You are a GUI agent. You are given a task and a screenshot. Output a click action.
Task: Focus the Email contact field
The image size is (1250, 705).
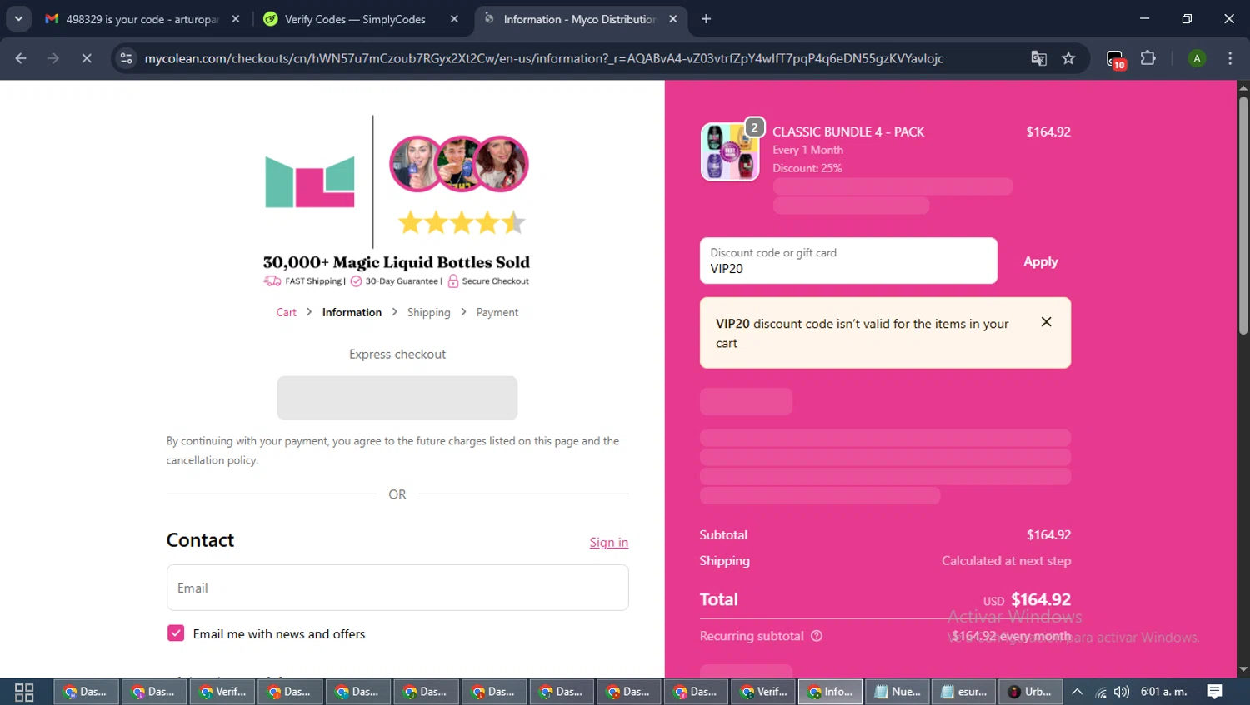tap(397, 588)
